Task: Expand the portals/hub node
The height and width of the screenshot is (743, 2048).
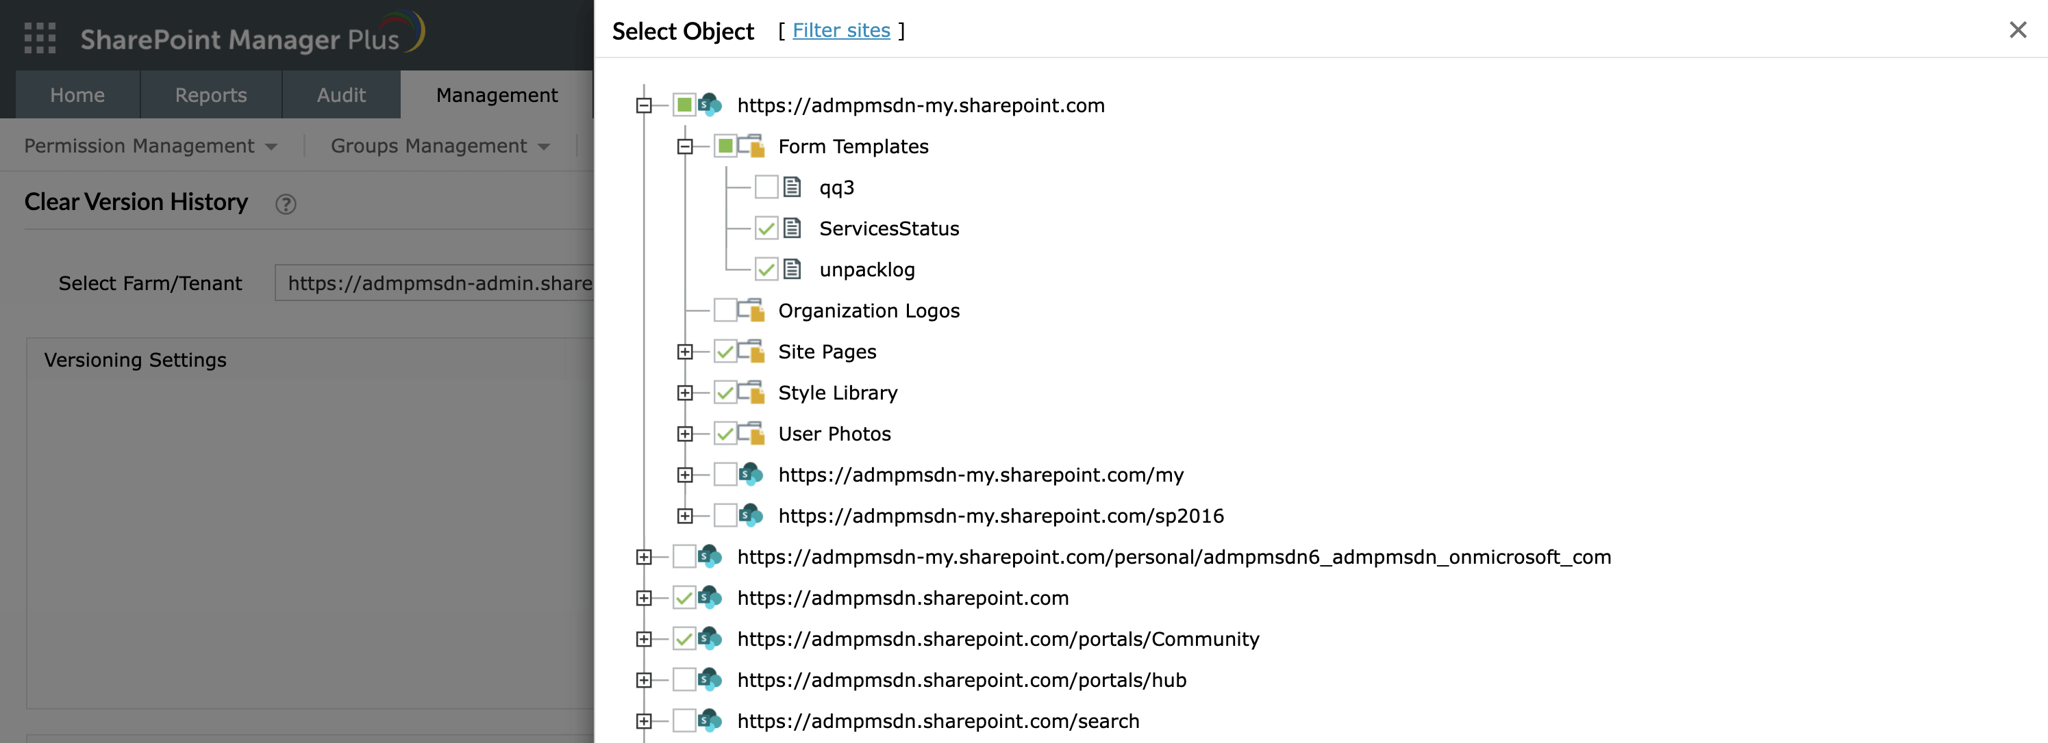Action: (x=644, y=679)
